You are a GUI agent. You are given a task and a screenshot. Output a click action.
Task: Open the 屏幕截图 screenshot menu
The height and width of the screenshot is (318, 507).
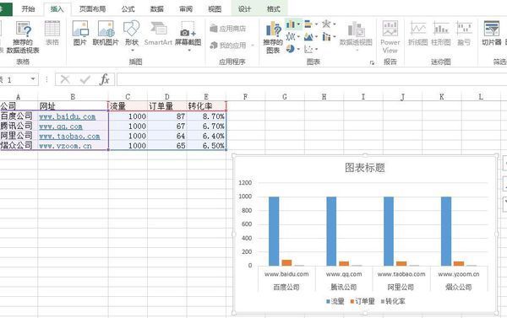(x=188, y=35)
